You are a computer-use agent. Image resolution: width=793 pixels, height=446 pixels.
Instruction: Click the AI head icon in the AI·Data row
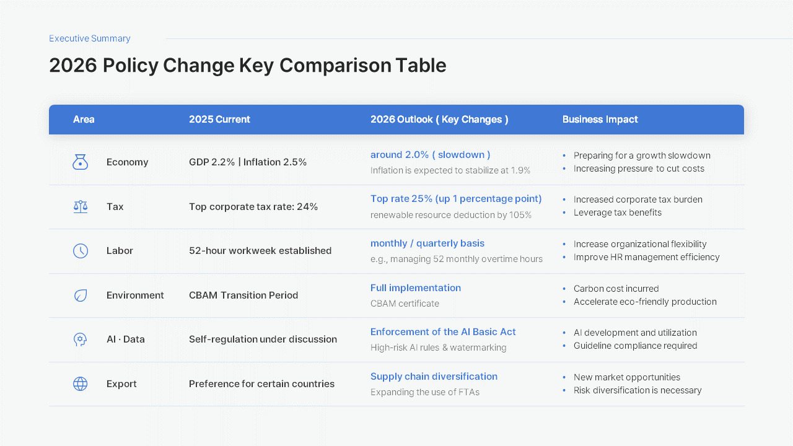[81, 339]
